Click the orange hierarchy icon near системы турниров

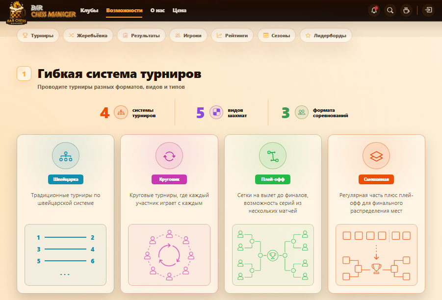tap(121, 112)
